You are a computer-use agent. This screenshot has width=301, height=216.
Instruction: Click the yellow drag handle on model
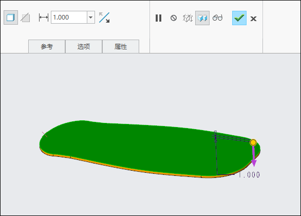click(x=253, y=142)
